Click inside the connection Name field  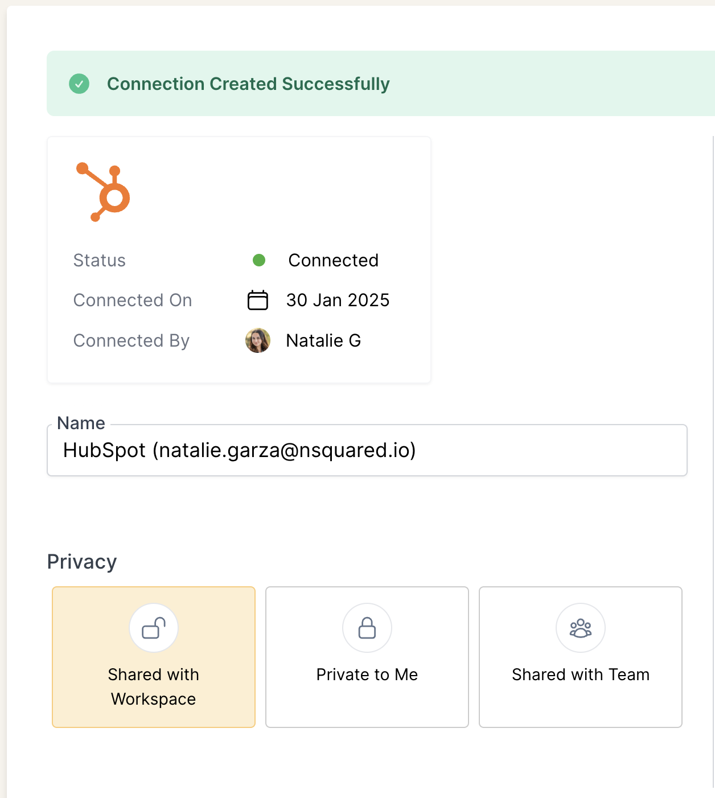(x=367, y=450)
